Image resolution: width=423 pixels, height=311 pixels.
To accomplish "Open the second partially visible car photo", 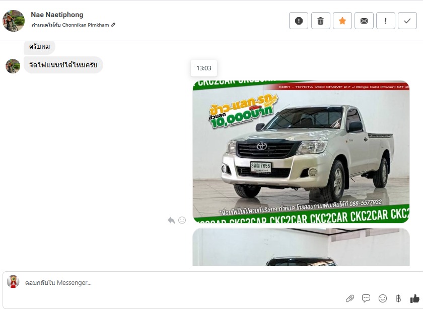I will click(x=301, y=247).
